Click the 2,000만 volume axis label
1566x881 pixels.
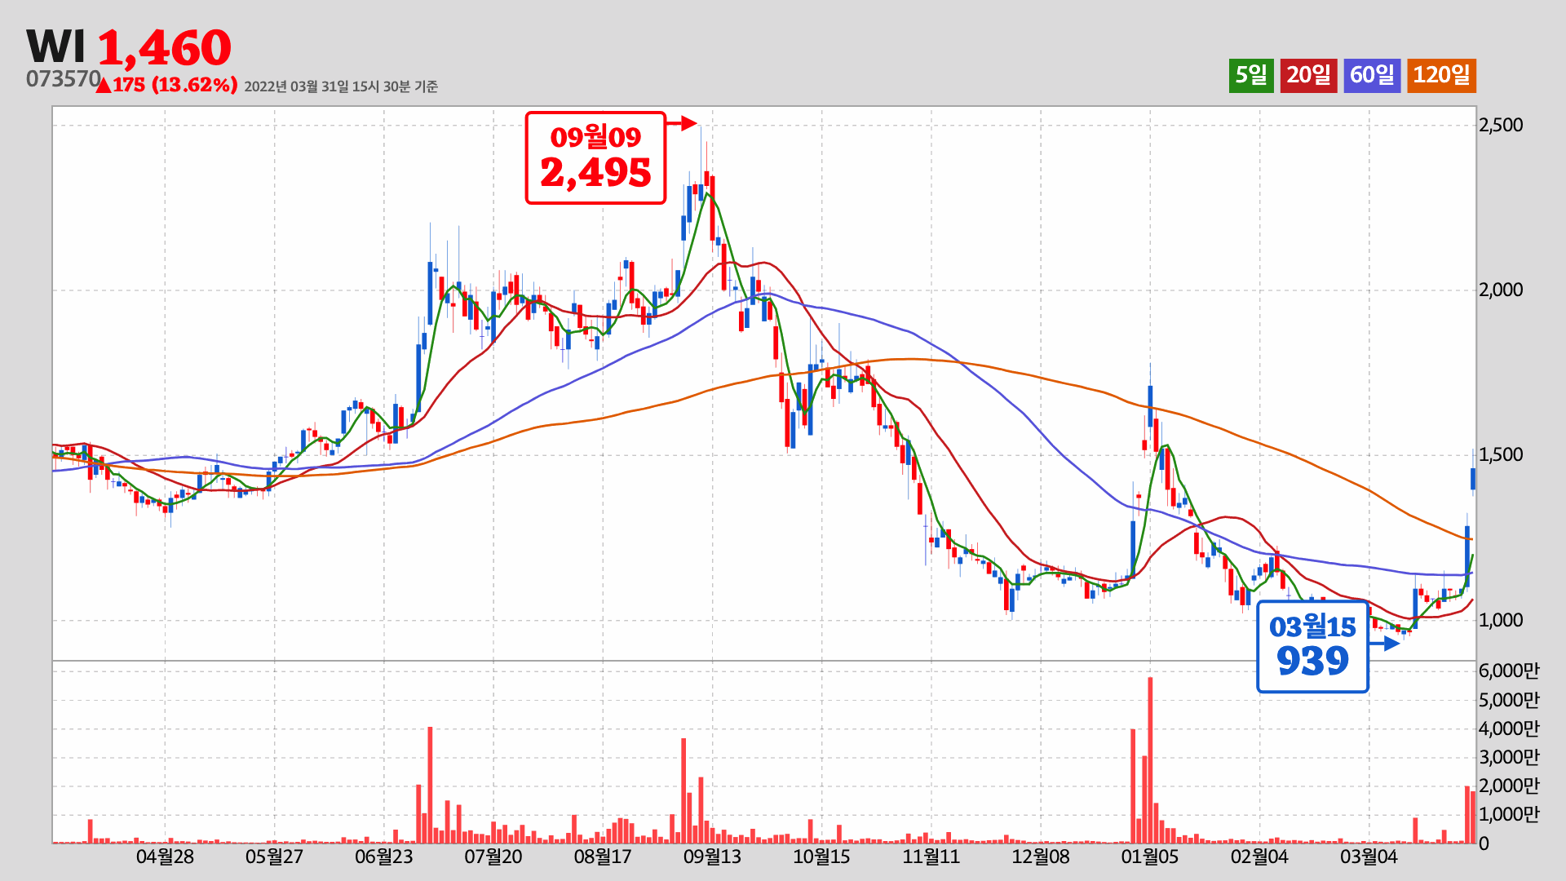pos(1509,786)
